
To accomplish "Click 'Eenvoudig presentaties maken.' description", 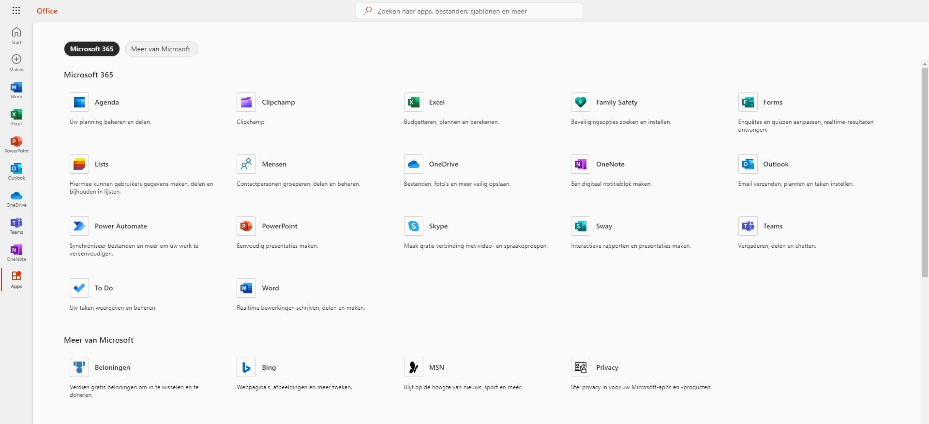I will tap(277, 246).
